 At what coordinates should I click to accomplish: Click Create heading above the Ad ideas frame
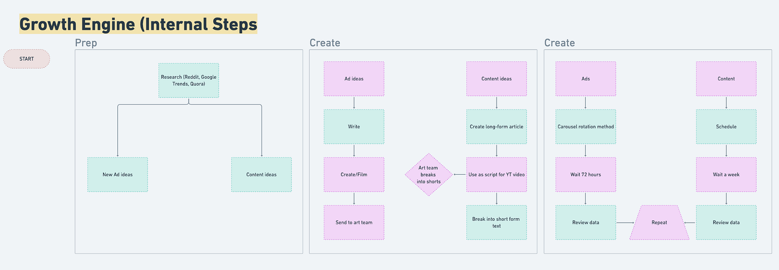pyautogui.click(x=325, y=43)
